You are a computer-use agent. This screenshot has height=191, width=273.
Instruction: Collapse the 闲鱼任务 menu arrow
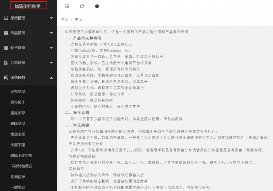coord(51,78)
